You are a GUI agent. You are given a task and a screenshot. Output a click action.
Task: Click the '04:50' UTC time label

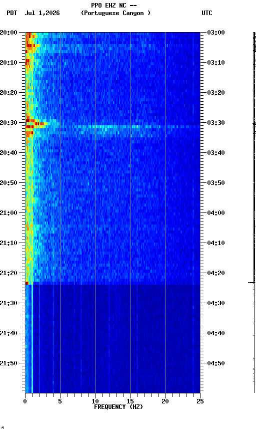click(x=216, y=364)
